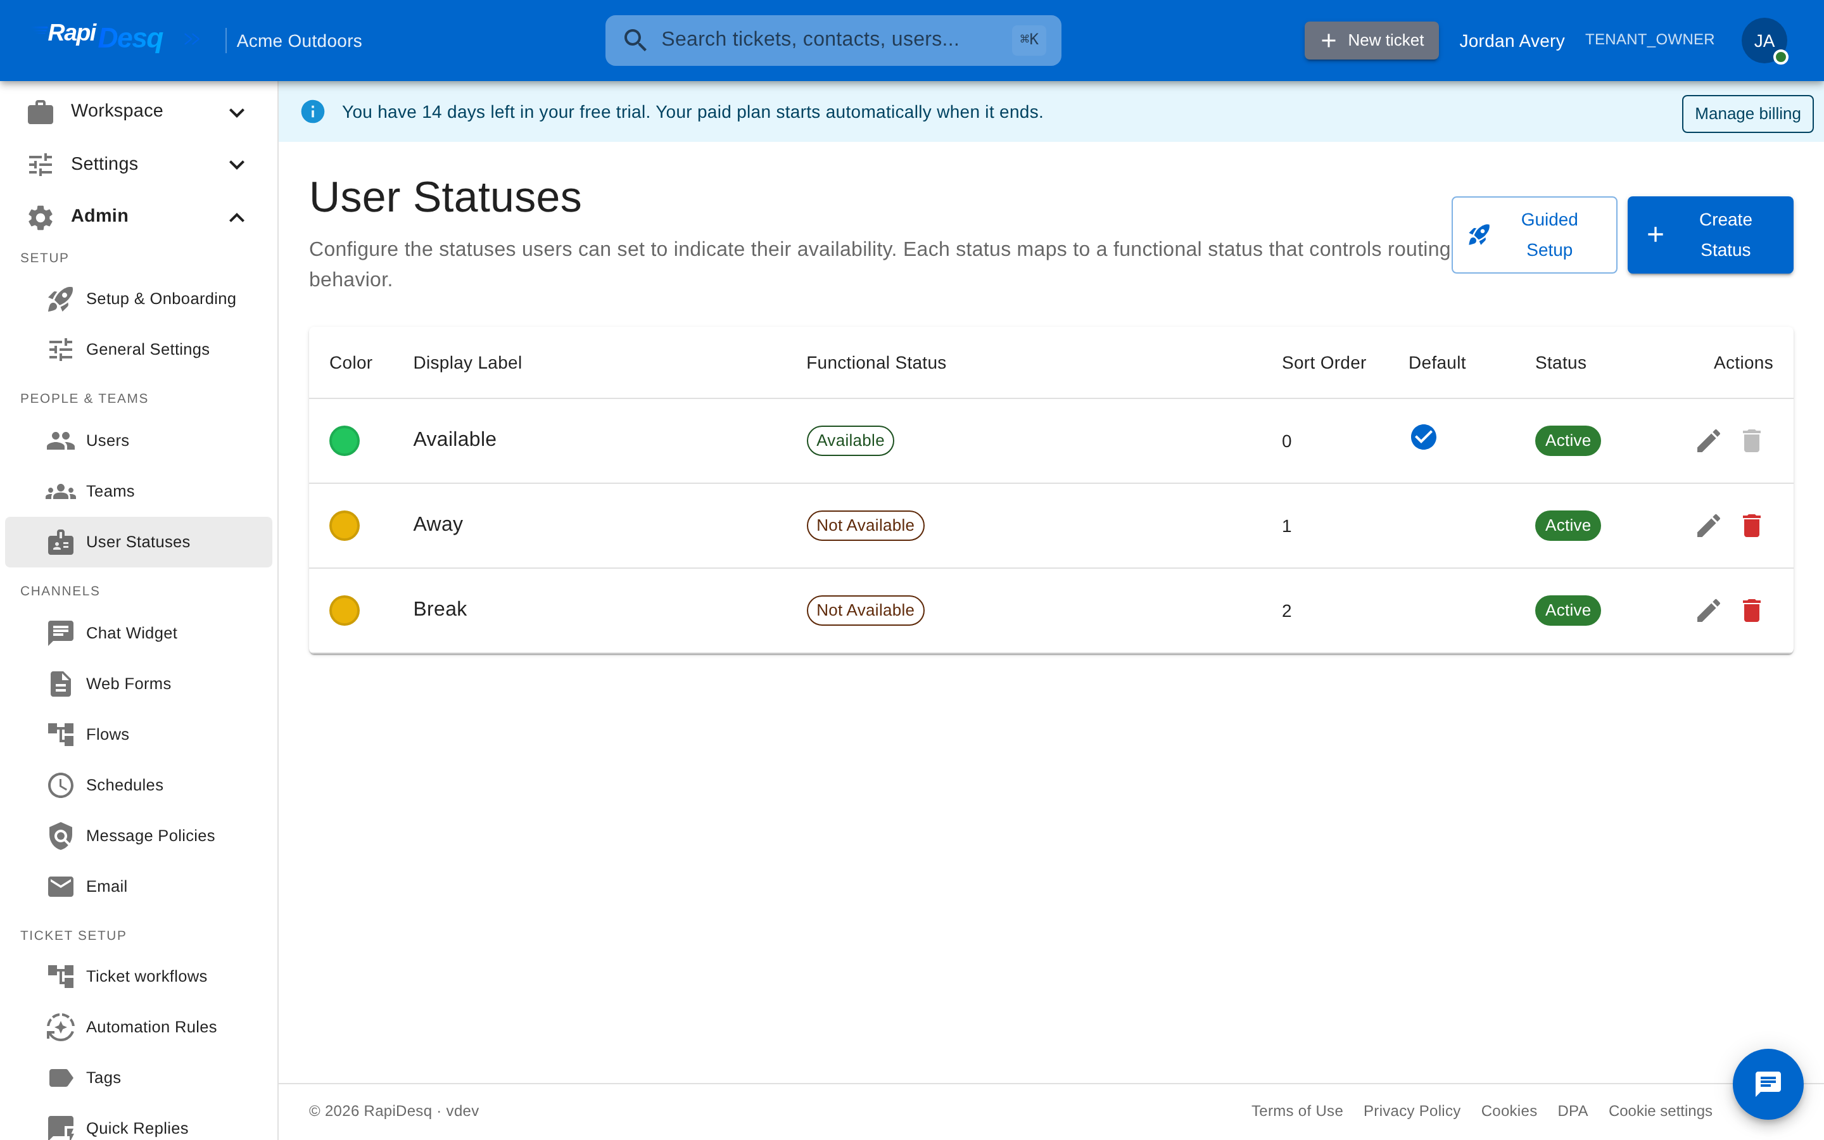1824x1140 pixels.
Task: Collapse the Admin section chevron
Action: click(237, 218)
